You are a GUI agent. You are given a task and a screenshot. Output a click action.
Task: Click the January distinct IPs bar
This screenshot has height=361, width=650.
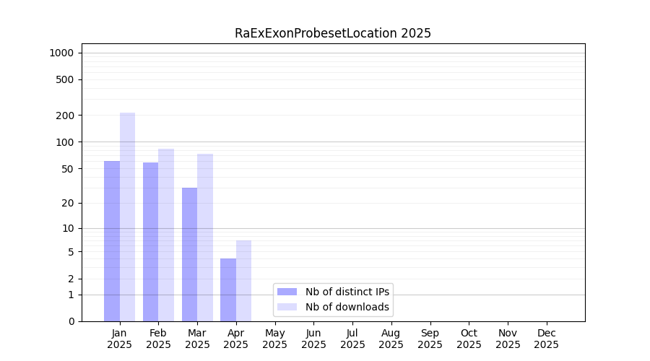tap(112, 241)
